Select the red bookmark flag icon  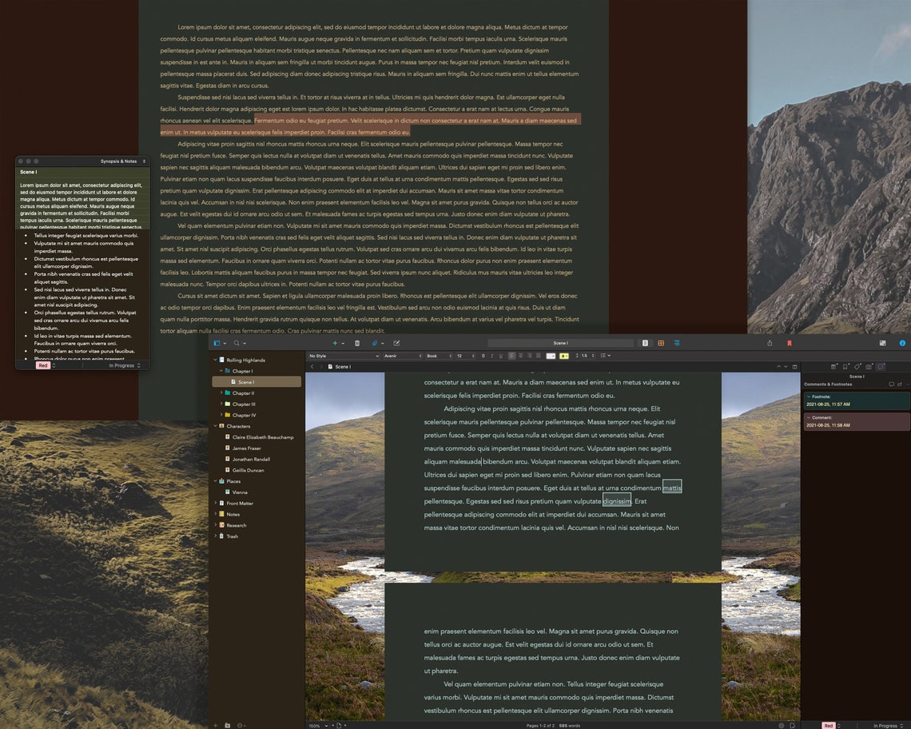click(x=790, y=343)
